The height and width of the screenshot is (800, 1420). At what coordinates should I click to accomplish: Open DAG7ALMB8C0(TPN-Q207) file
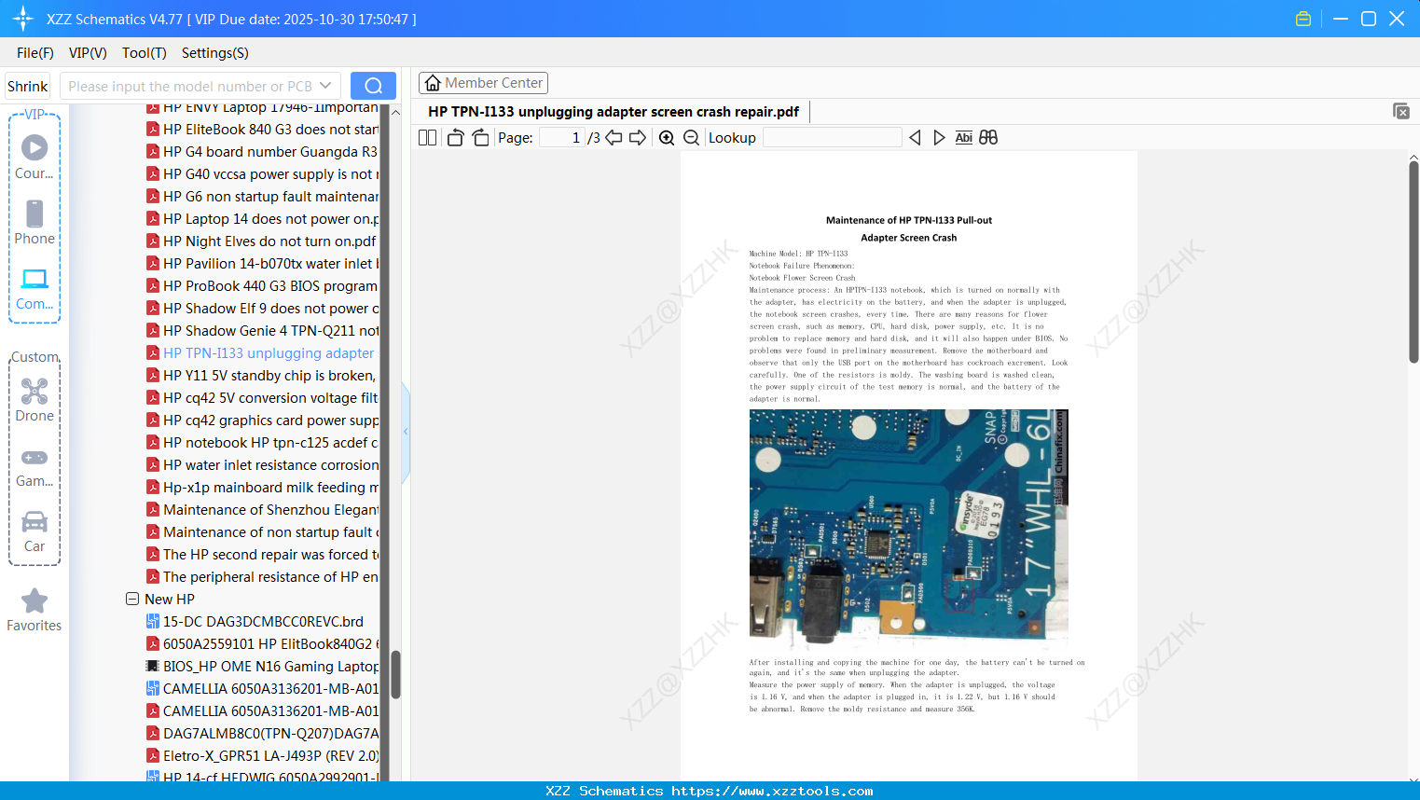[263, 734]
